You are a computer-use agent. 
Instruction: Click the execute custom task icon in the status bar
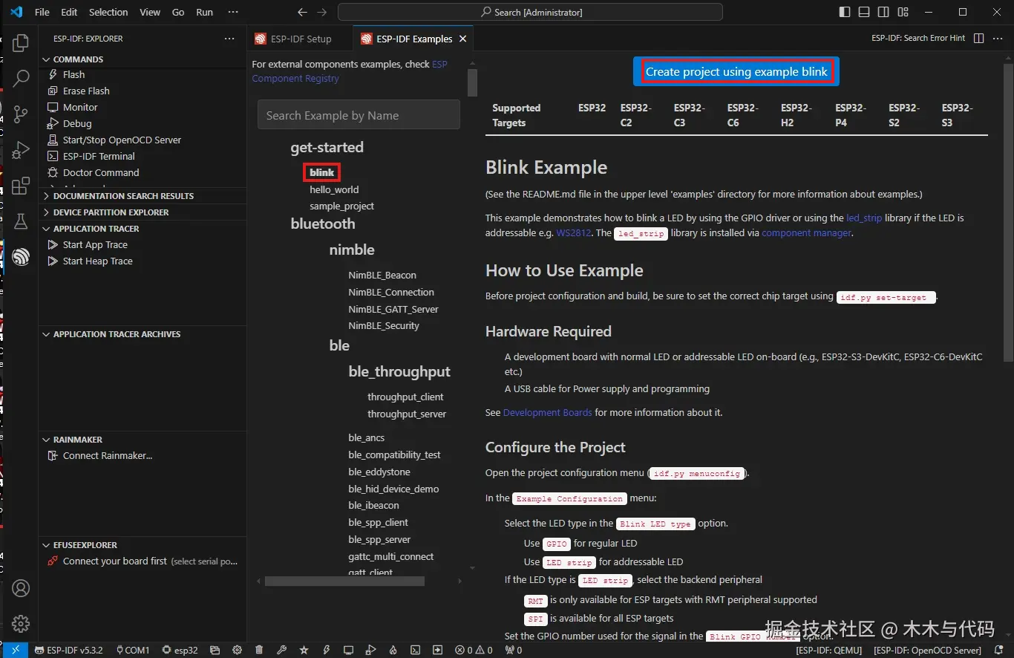tap(438, 650)
